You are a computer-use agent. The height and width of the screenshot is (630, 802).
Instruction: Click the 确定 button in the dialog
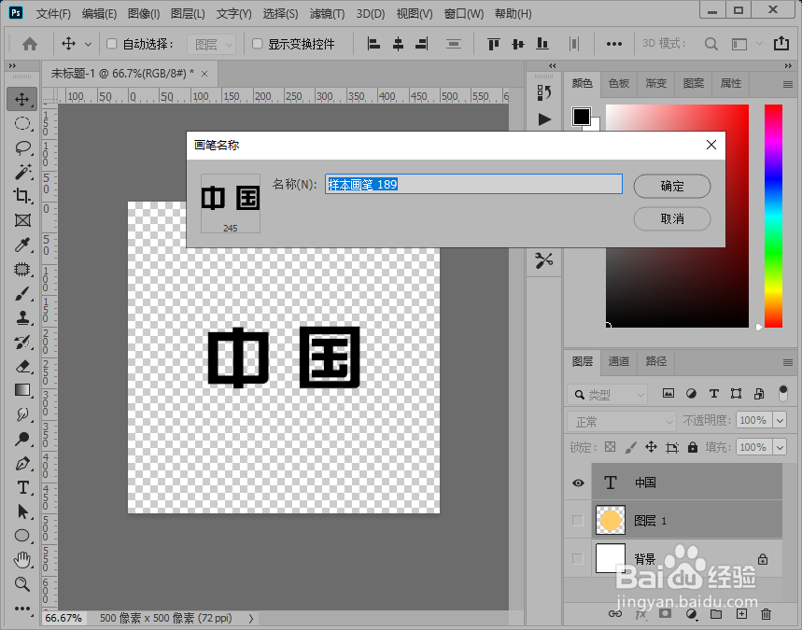671,186
